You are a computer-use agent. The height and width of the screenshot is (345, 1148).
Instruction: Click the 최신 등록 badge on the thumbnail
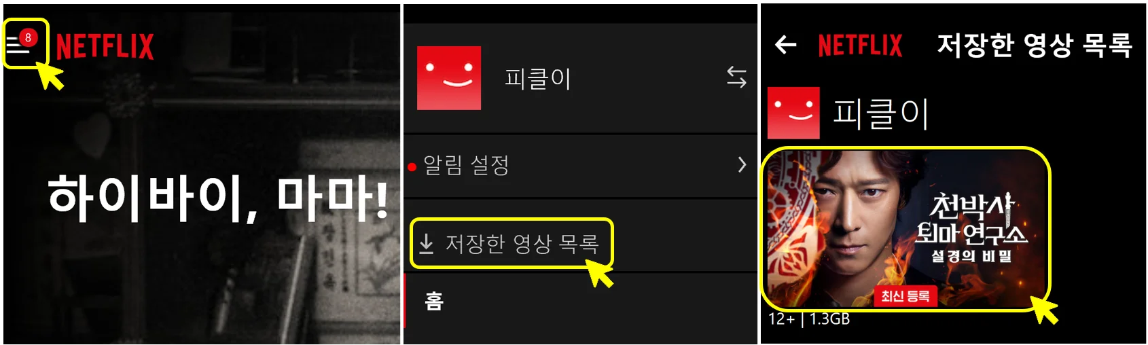(x=905, y=296)
